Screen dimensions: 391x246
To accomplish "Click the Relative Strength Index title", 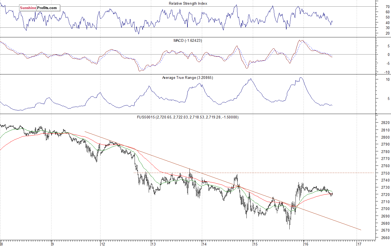I will tap(188, 3).
